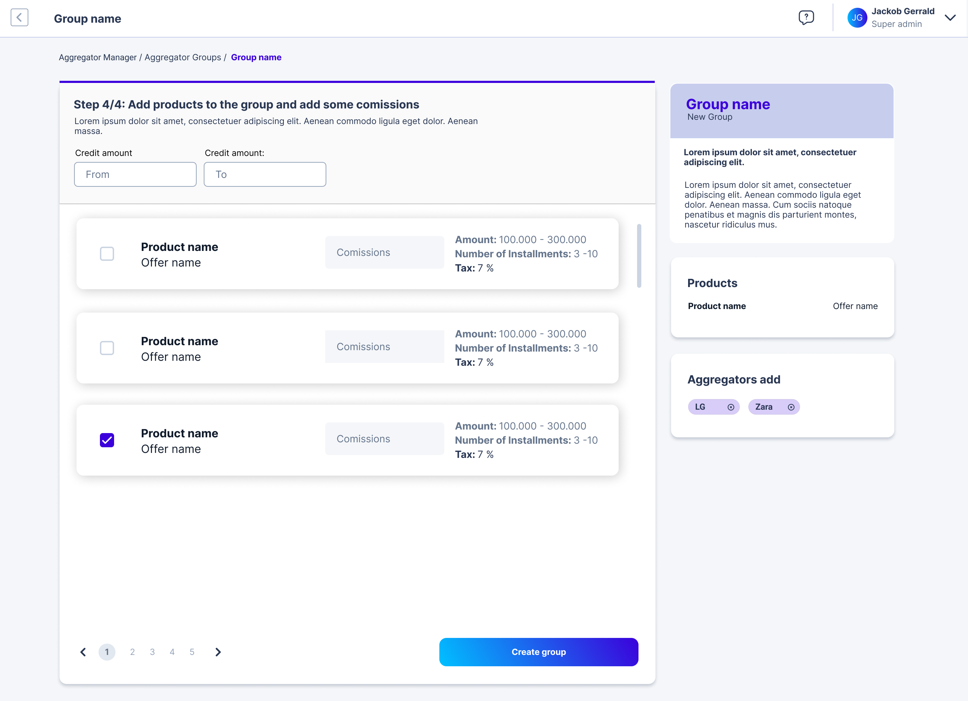Check the first product checkbox
Viewport: 968px width, 701px height.
107,254
